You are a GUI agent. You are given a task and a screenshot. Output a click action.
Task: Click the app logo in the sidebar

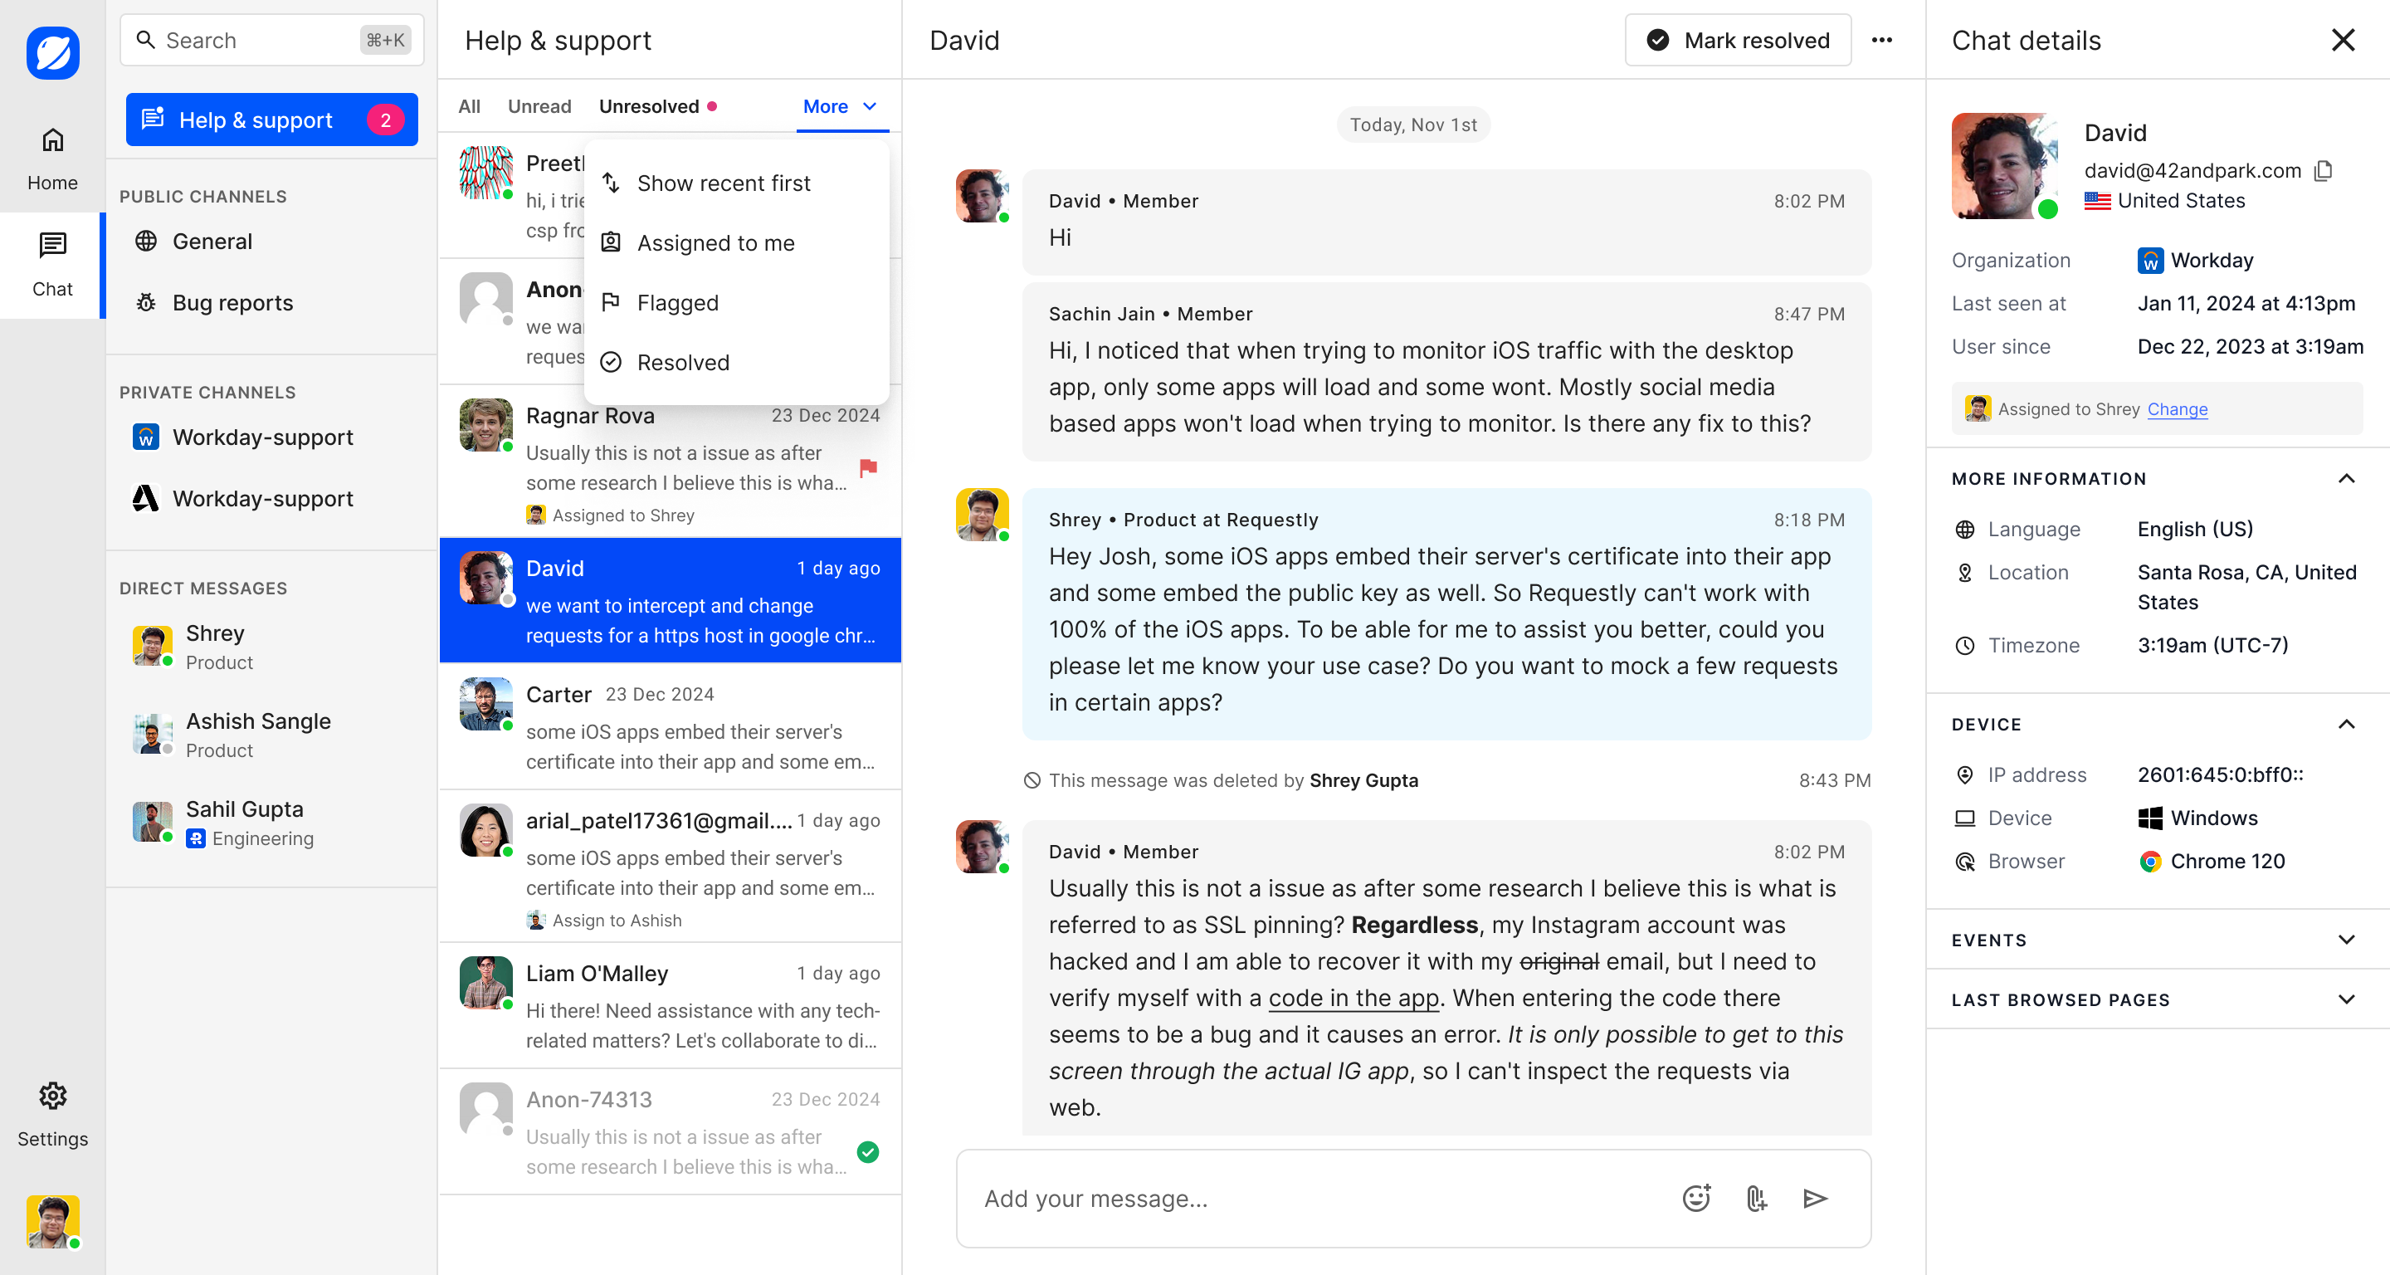(53, 53)
